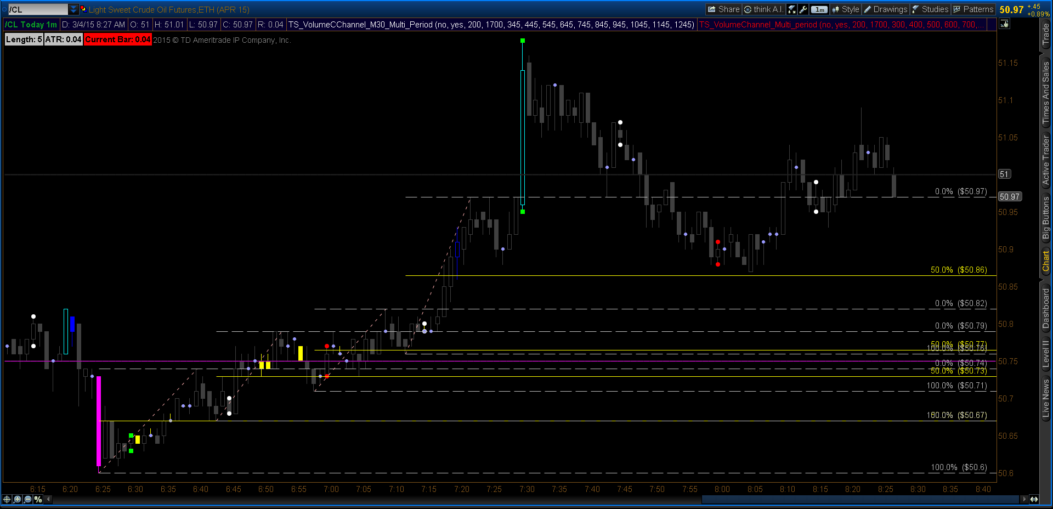Open the Dashboard side tab
The image size is (1053, 509).
[x=1046, y=308]
